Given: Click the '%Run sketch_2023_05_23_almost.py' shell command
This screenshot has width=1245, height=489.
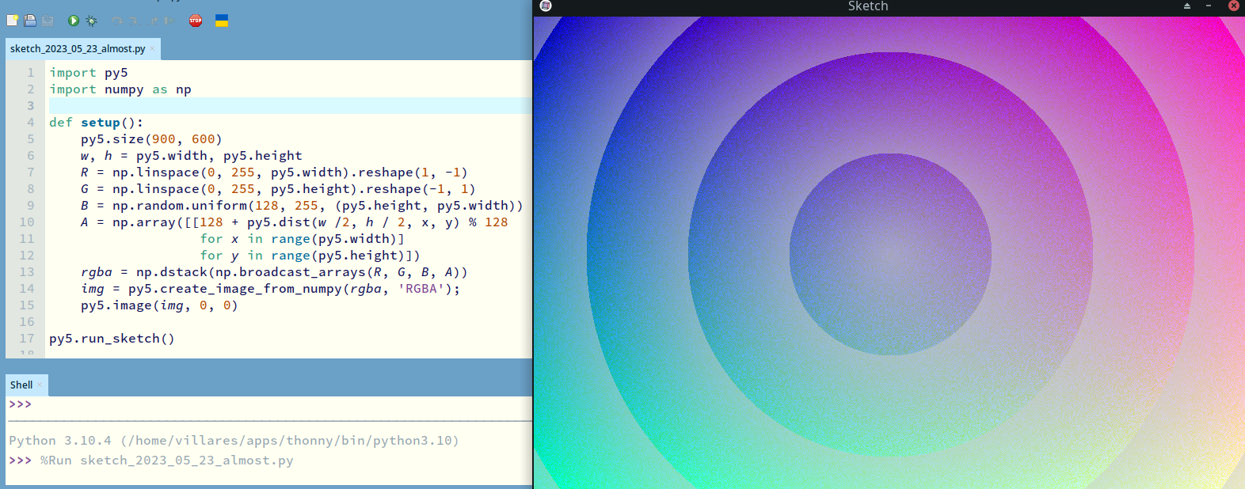Looking at the screenshot, I should [167, 461].
